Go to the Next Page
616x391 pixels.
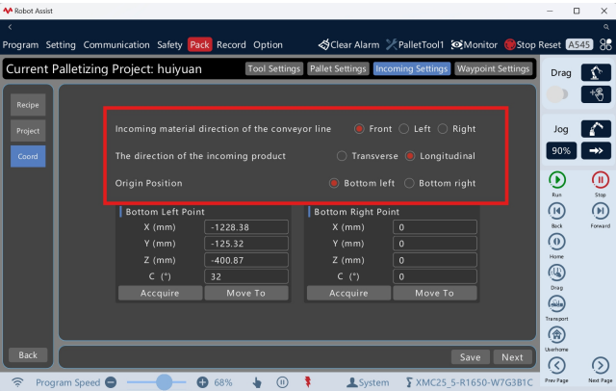coord(600,365)
